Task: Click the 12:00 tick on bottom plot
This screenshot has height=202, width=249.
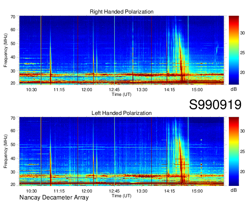Action: click(x=87, y=191)
